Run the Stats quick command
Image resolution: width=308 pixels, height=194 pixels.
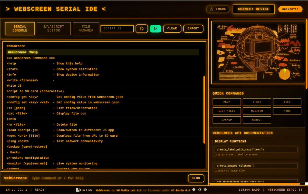coord(257,102)
